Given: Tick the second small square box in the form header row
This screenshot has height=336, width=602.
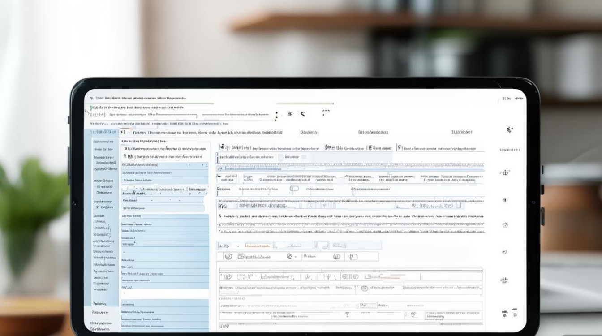Looking at the screenshot, I should pos(304,157).
